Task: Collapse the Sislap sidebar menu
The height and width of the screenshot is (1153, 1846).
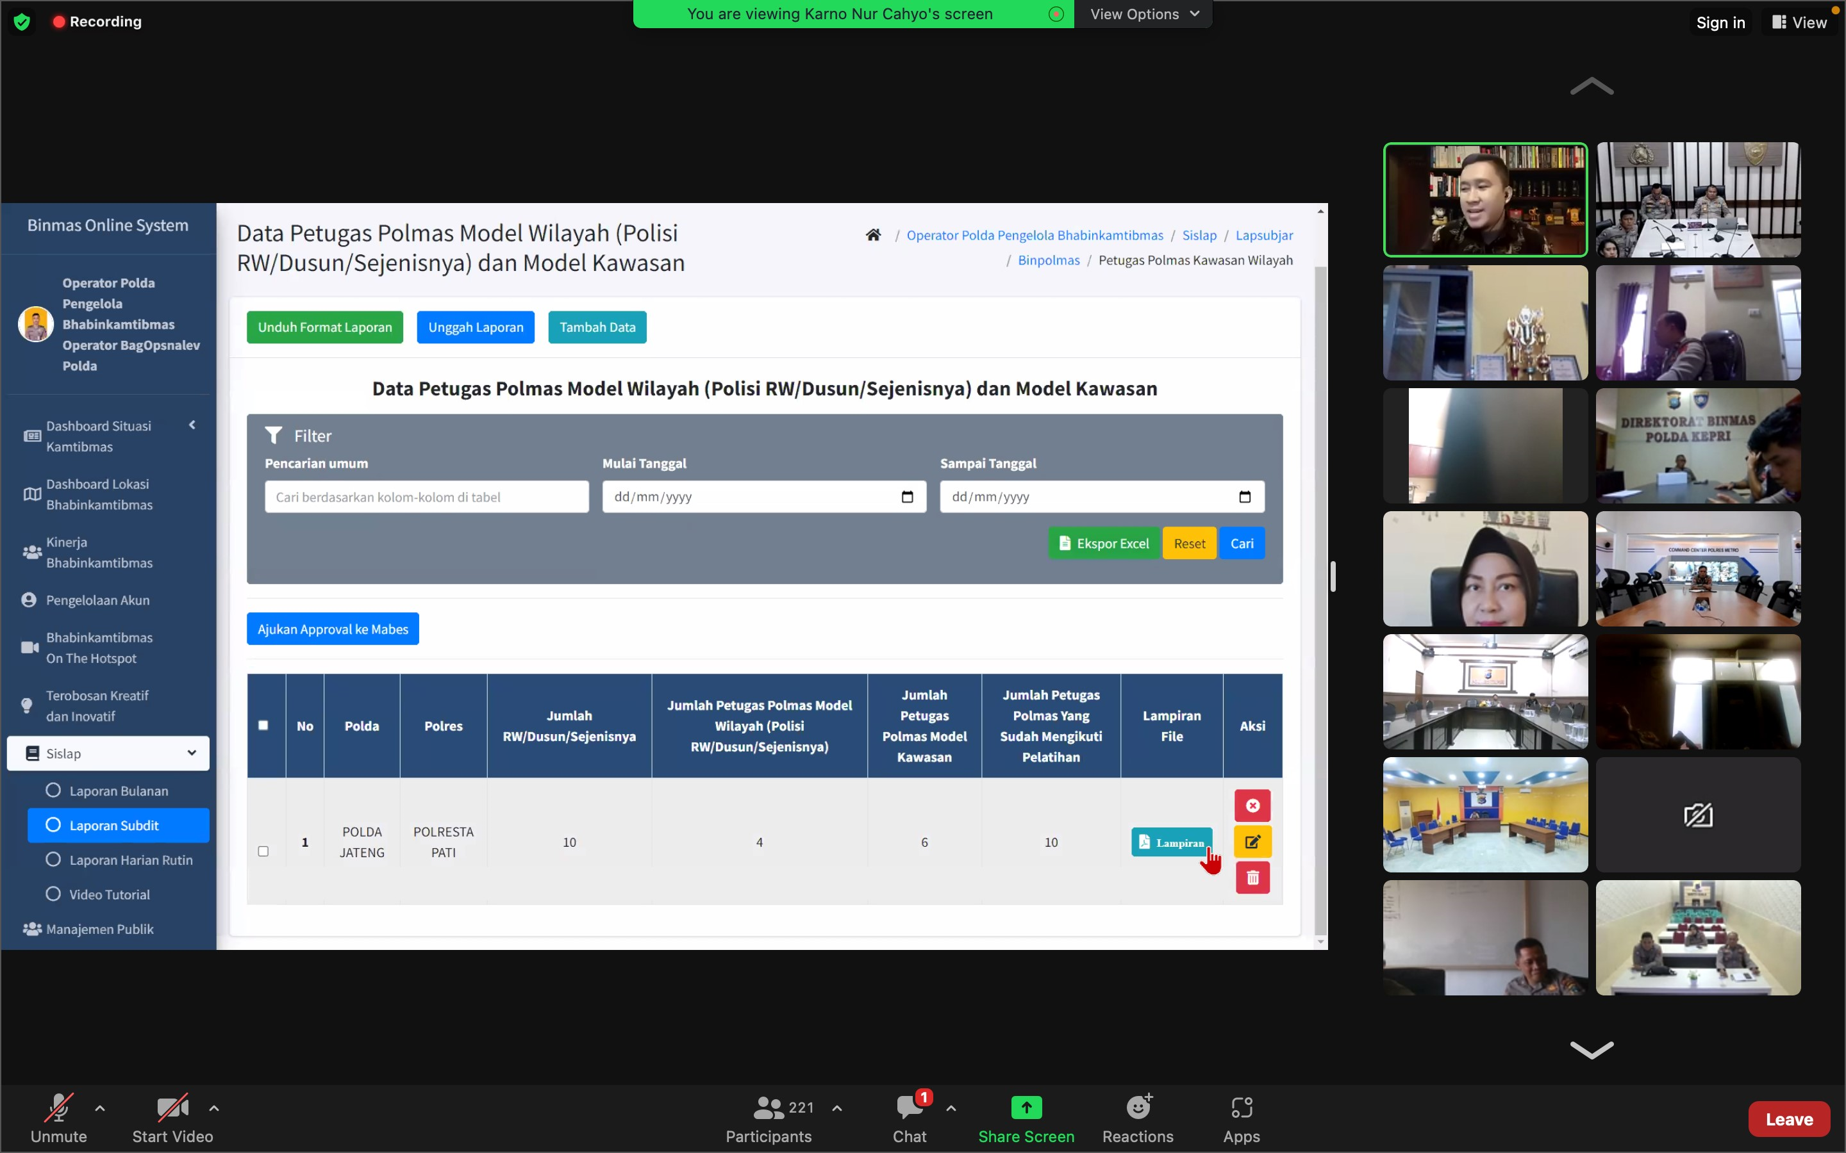Action: pyautogui.click(x=108, y=753)
